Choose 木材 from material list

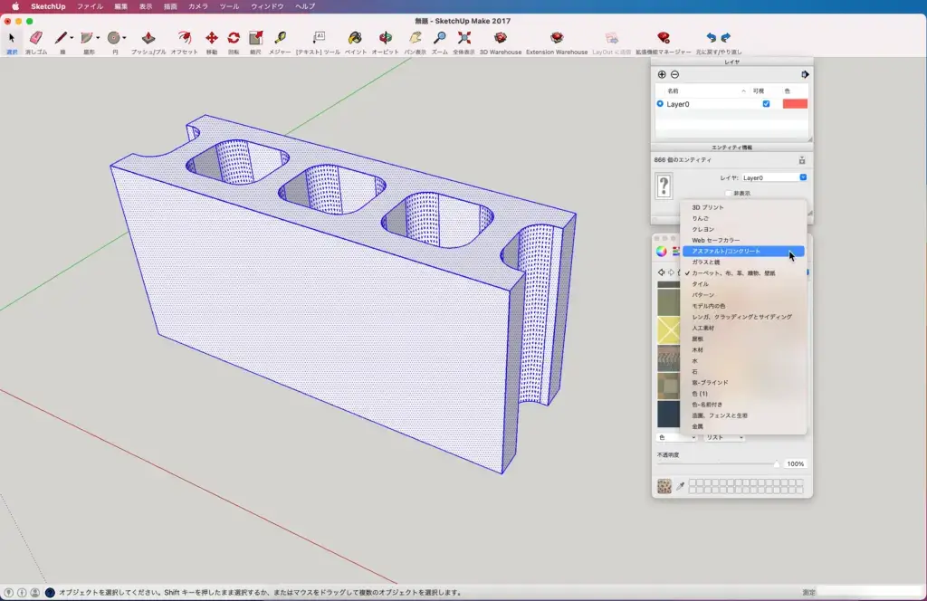[x=743, y=350]
